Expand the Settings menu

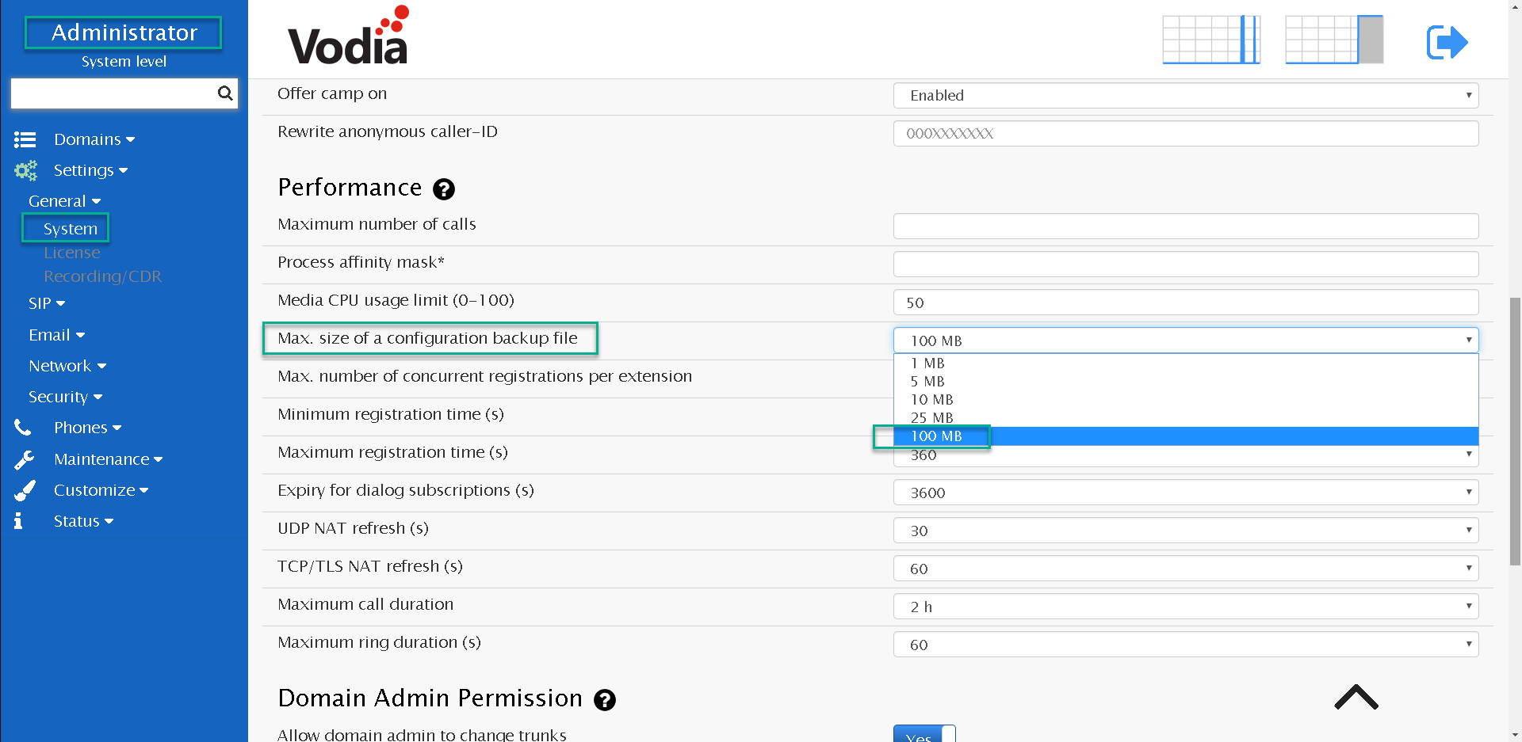[x=90, y=170]
